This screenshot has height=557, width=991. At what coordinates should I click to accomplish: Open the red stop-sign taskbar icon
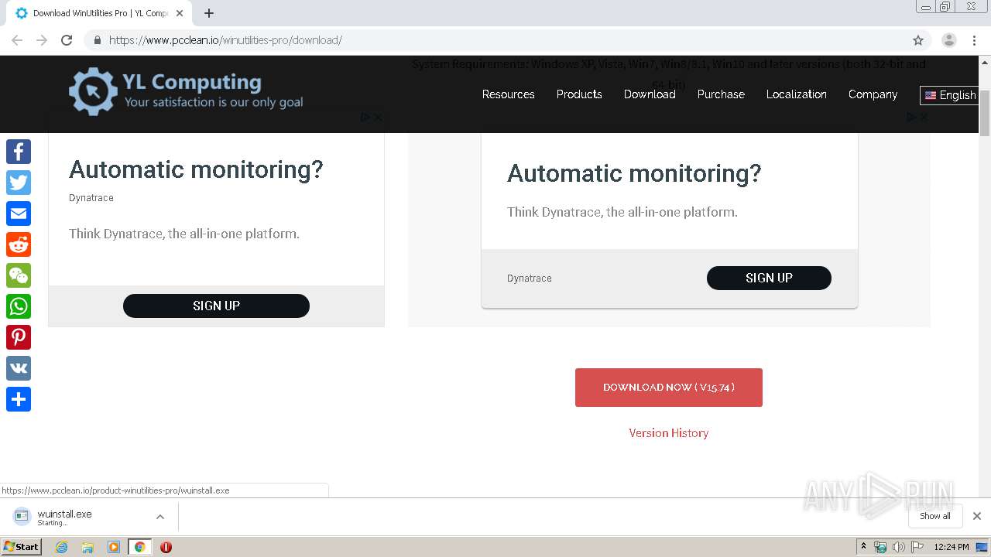tap(166, 547)
